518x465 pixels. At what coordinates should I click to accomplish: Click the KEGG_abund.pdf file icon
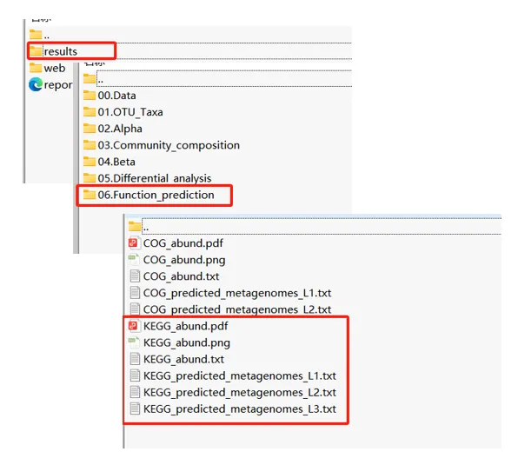point(133,326)
